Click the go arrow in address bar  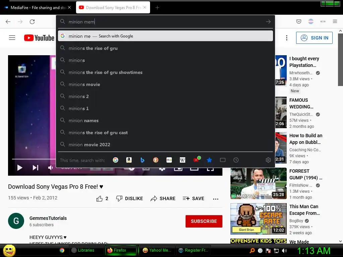coord(268,22)
